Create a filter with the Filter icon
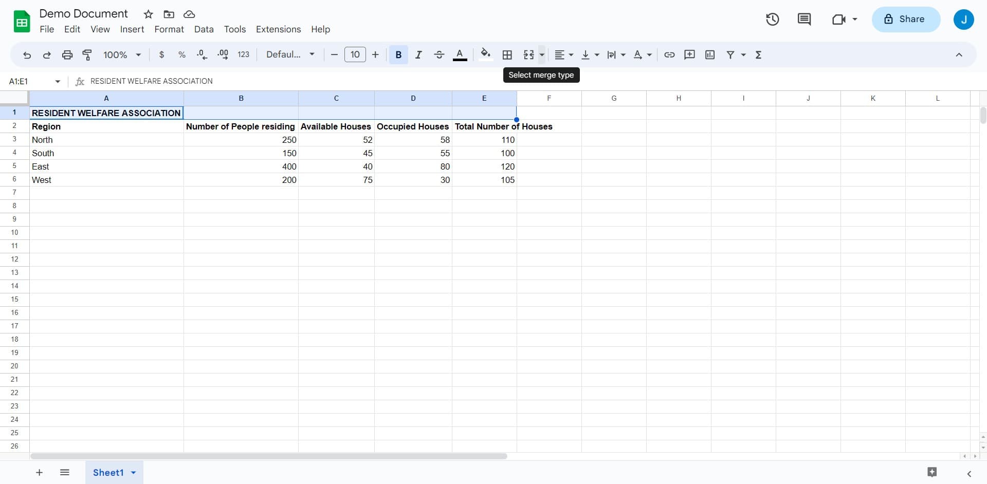The width and height of the screenshot is (987, 484). click(730, 54)
